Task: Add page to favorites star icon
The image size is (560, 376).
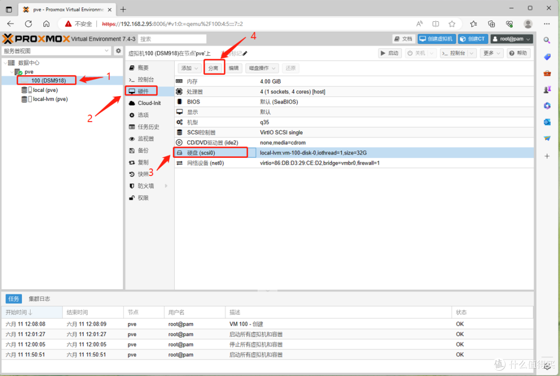Action: pyautogui.click(x=452, y=23)
